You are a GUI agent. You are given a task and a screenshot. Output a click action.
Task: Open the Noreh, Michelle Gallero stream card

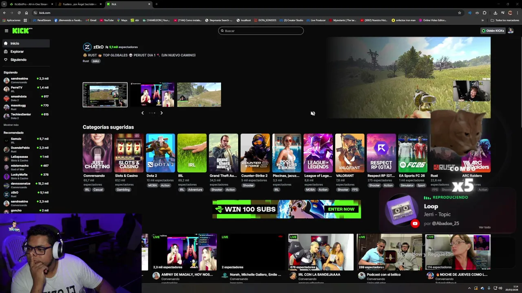pos(252,252)
